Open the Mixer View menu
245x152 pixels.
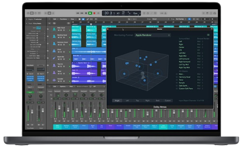point(72,86)
